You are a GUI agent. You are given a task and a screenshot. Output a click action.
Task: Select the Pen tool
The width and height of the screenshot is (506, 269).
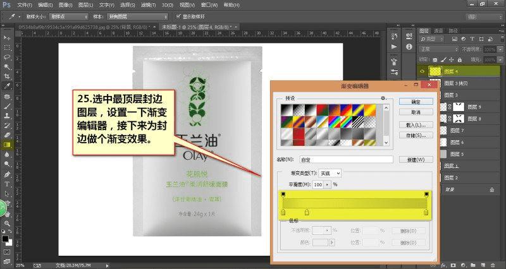[x=6, y=174]
